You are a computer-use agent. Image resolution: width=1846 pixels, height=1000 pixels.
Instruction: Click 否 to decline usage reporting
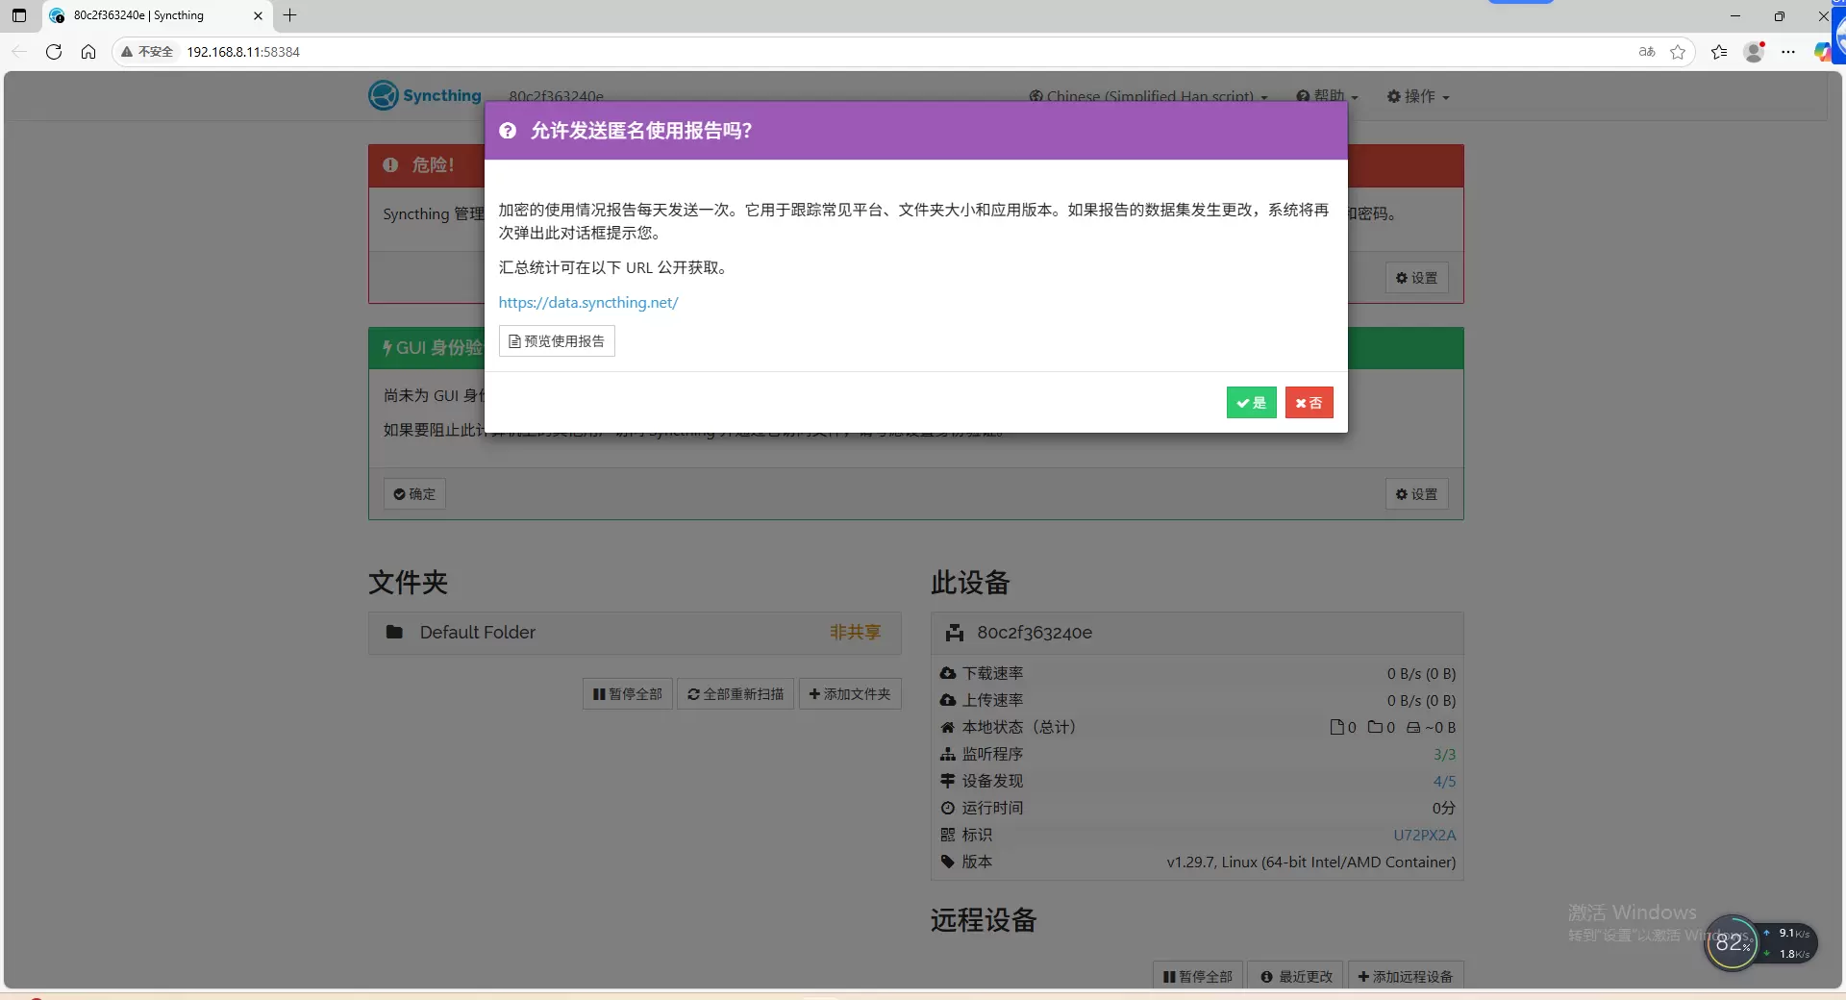coord(1309,403)
